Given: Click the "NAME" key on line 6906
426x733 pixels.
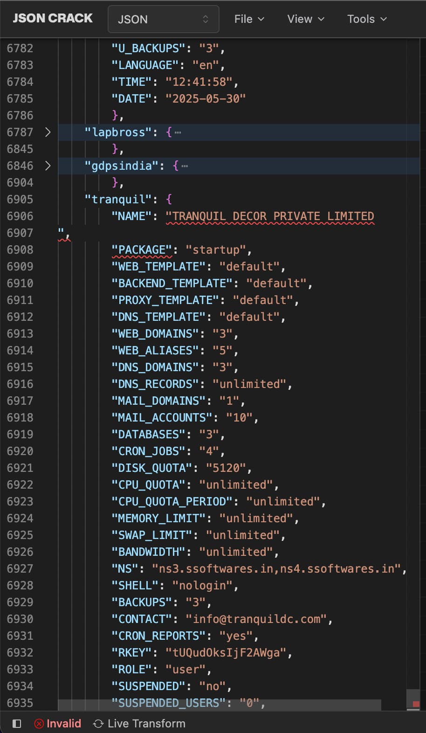Looking at the screenshot, I should tap(132, 216).
